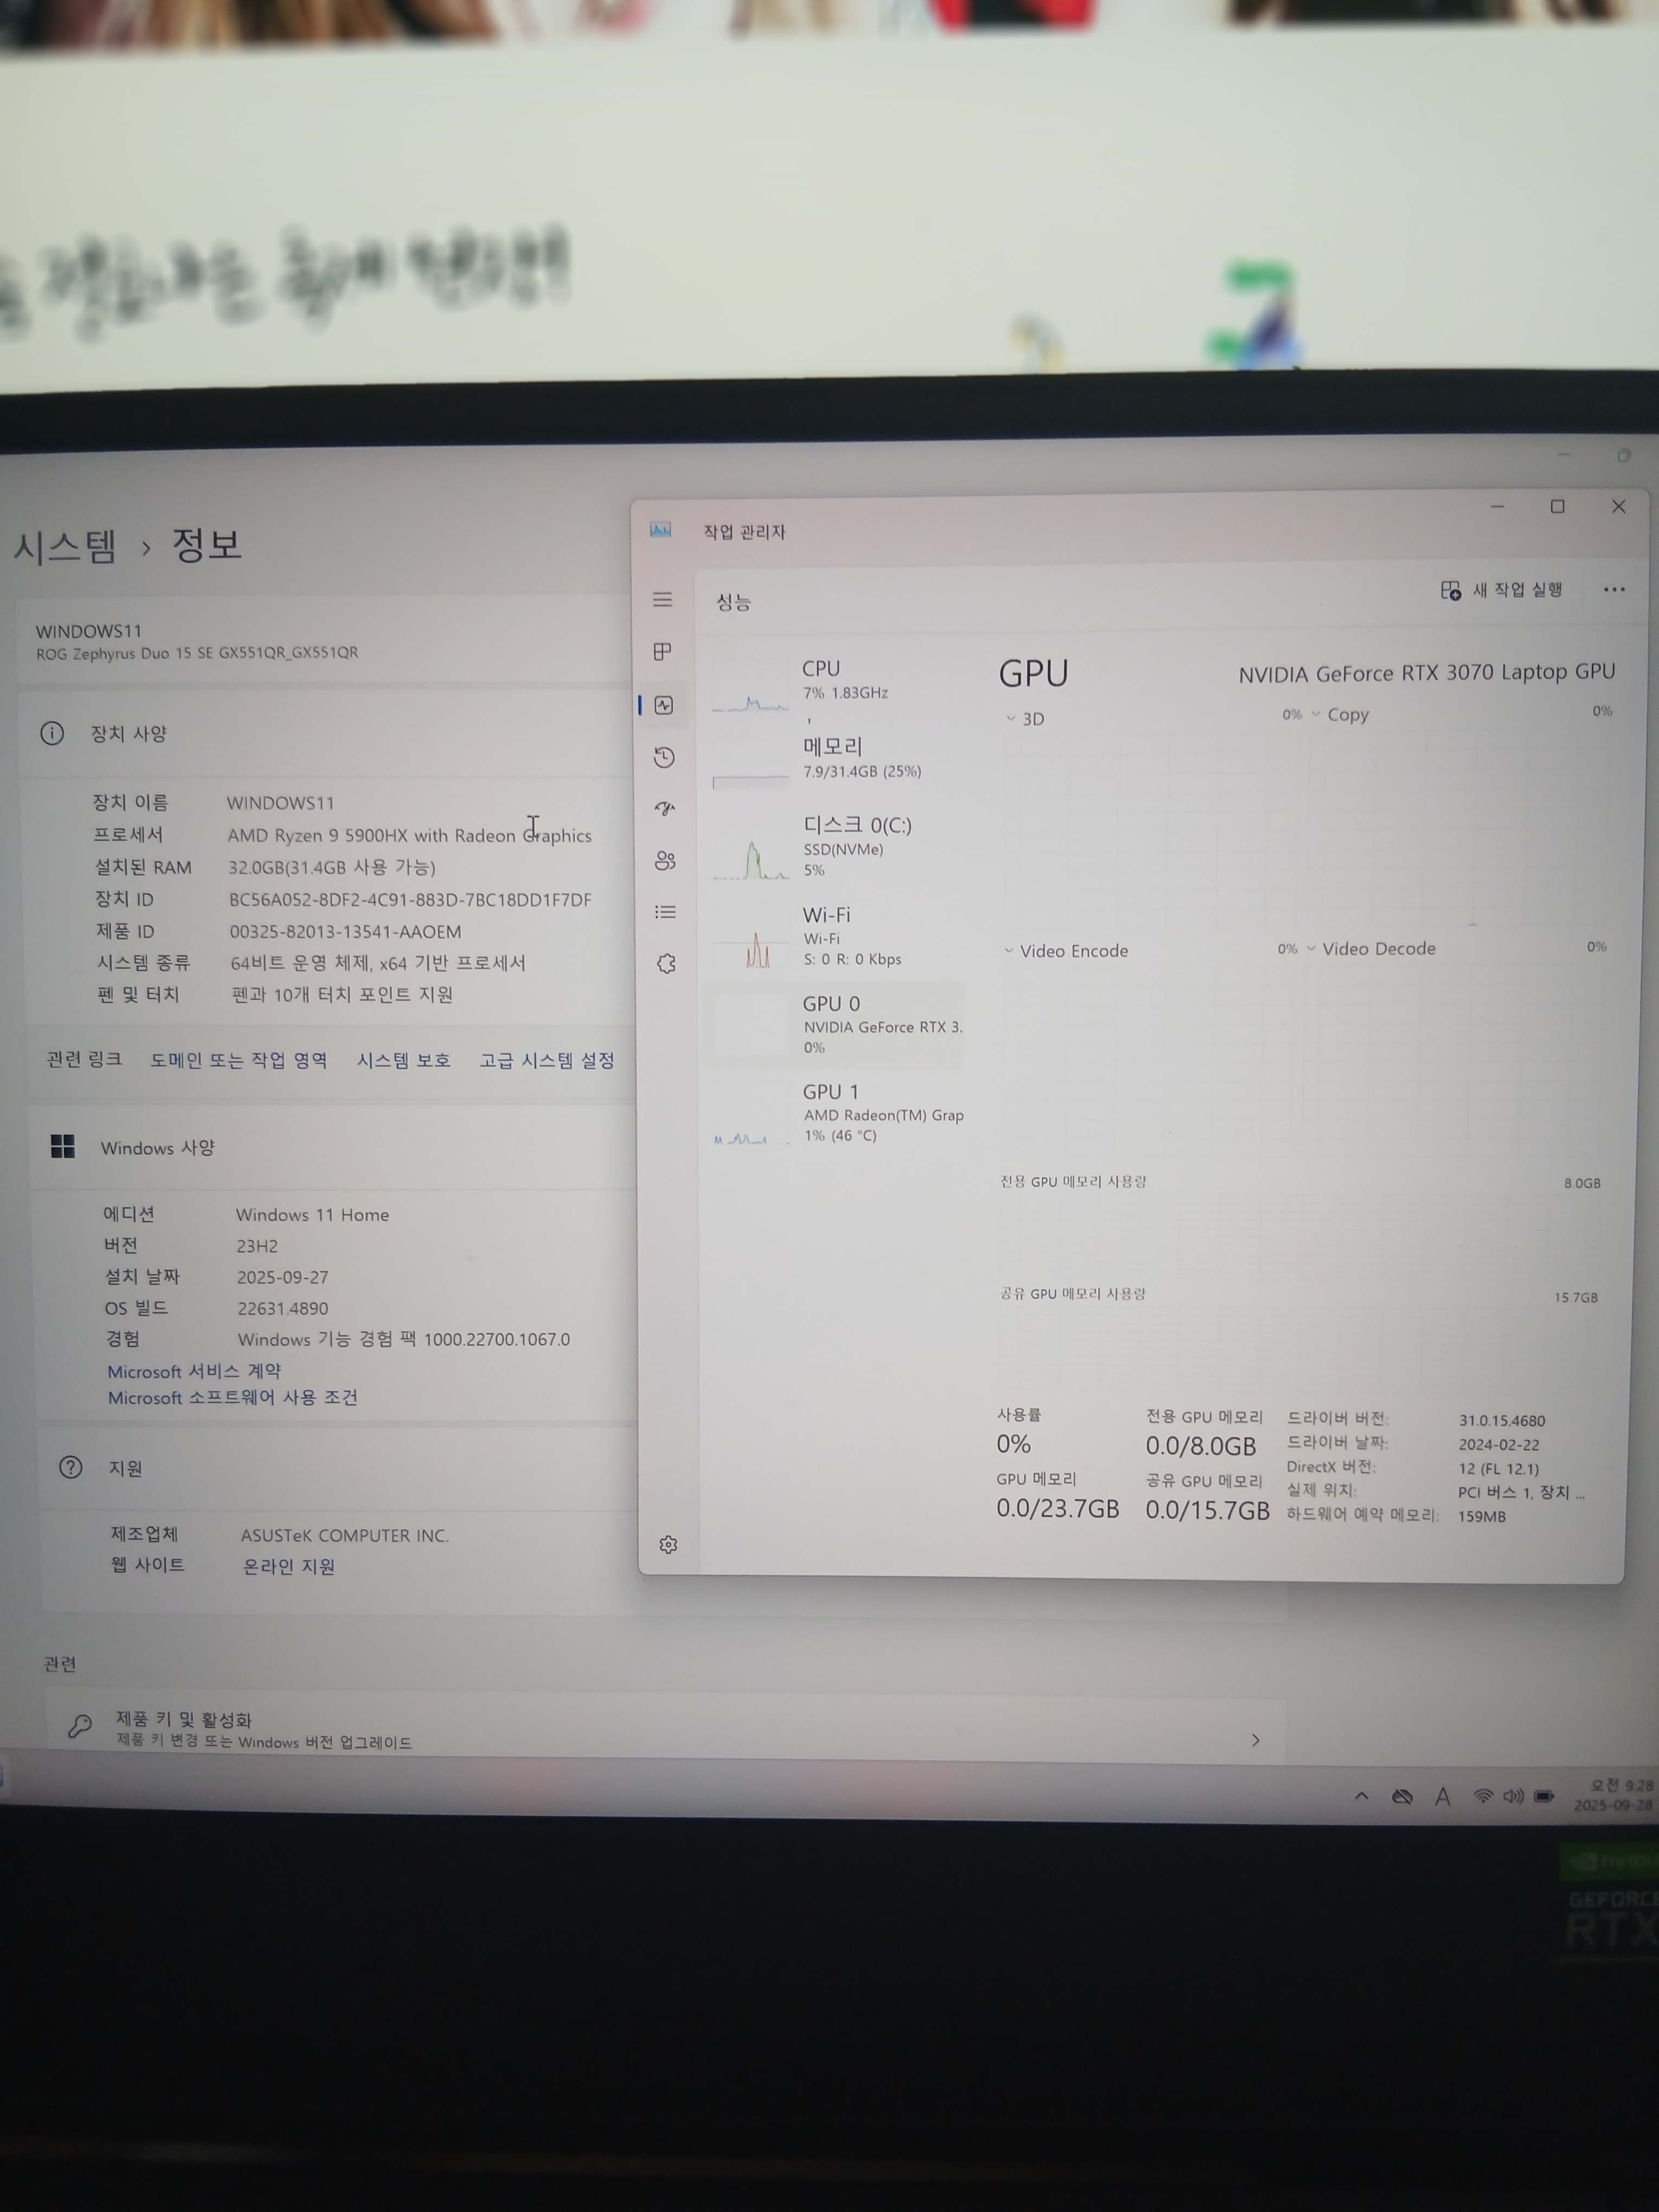The height and width of the screenshot is (2212, 1659).
Task: Open Microsoft services agreement link
Action: click(194, 1371)
